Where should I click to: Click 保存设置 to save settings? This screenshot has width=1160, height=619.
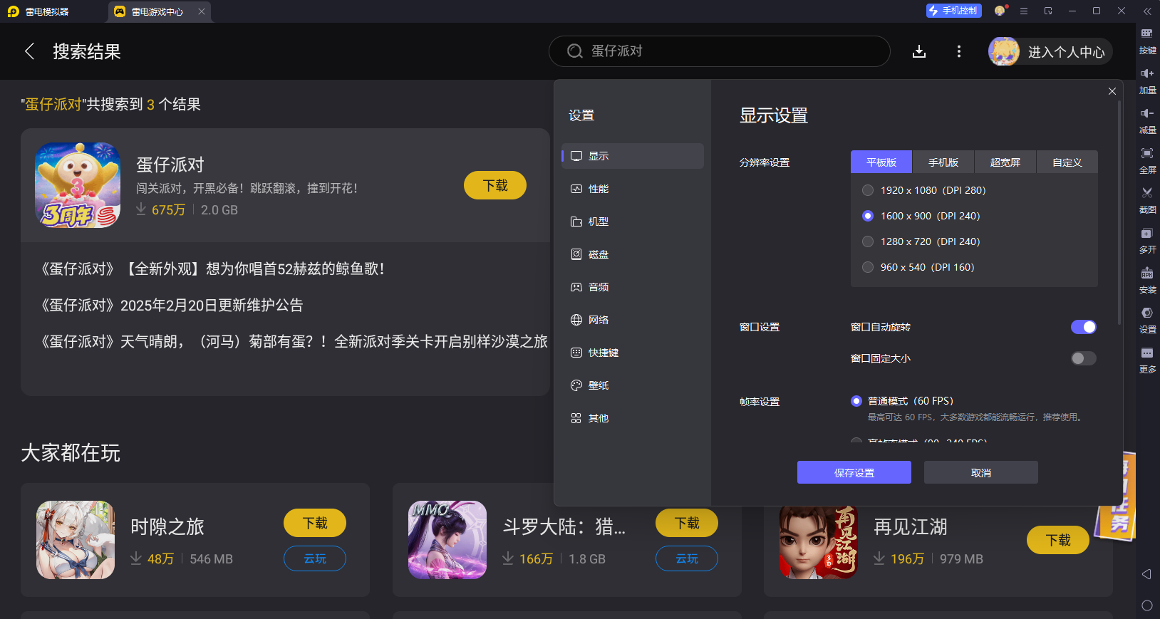point(854,472)
